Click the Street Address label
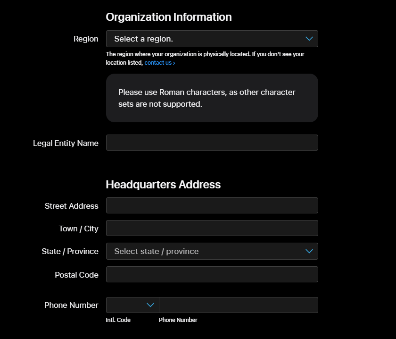Image resolution: width=396 pixels, height=339 pixels. [72, 206]
